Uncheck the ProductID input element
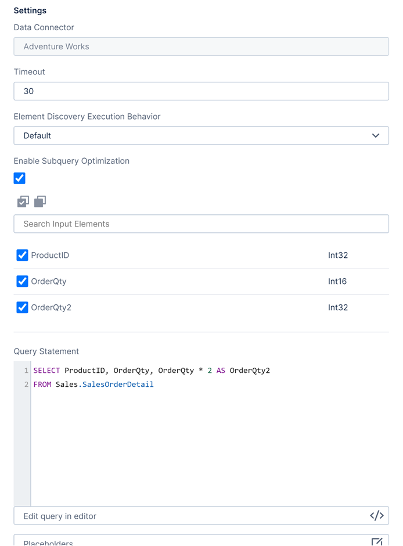Viewport: 403px width, 546px height. (x=21, y=255)
